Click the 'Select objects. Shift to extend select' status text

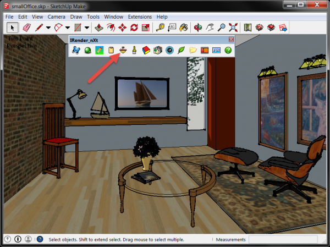[x=117, y=240]
